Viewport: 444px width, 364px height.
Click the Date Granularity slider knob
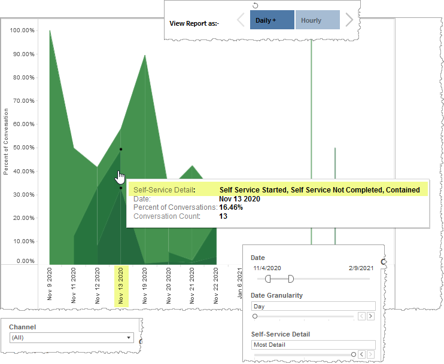point(255,316)
